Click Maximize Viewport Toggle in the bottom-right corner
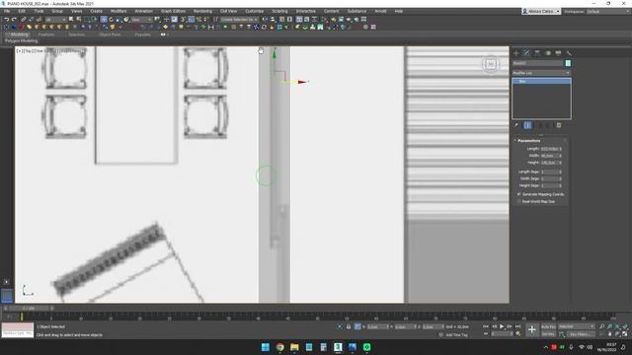The height and width of the screenshot is (355, 632). (625, 334)
